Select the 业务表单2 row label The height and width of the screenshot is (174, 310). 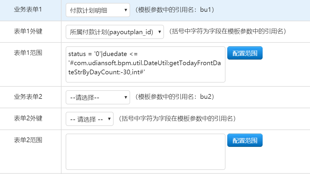pos(28,97)
